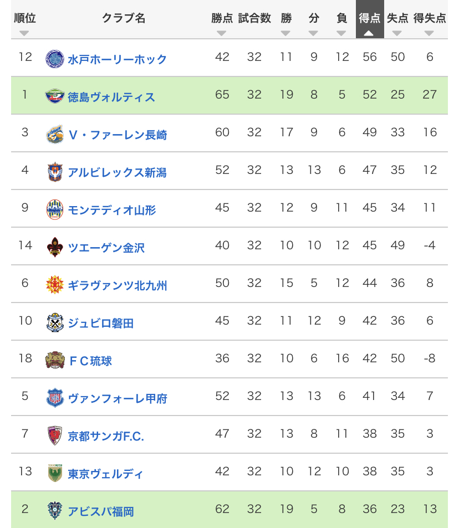
Task: Click the Albirex Niigata club crest
Action: coord(55,172)
